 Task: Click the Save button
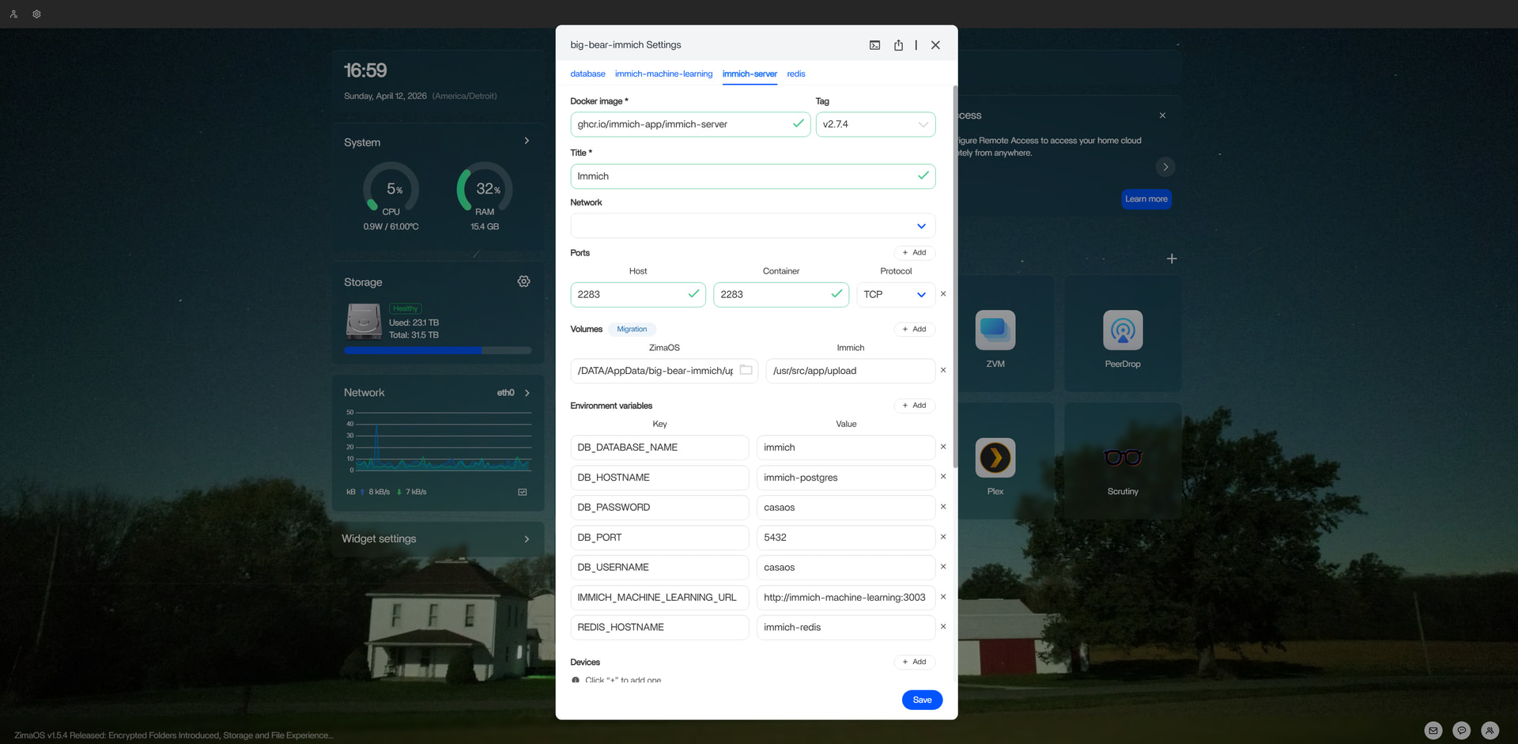922,700
